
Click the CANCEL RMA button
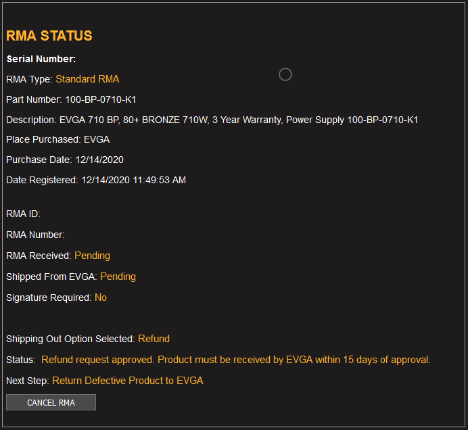51,402
